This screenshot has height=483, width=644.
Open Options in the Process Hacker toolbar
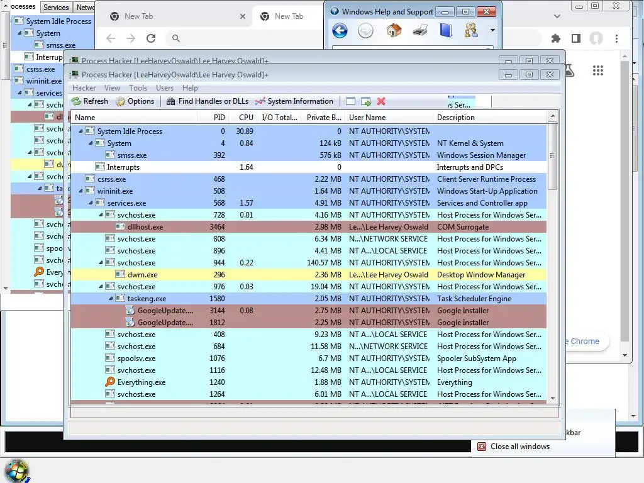point(135,101)
